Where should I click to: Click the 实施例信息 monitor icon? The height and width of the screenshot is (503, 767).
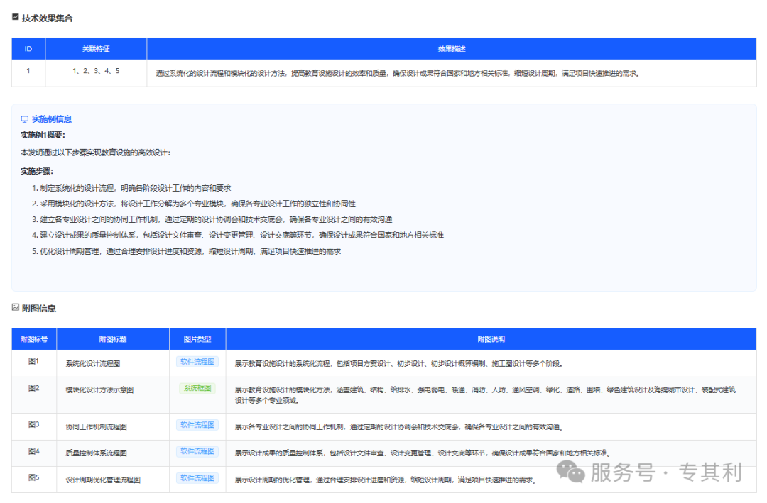pos(24,119)
